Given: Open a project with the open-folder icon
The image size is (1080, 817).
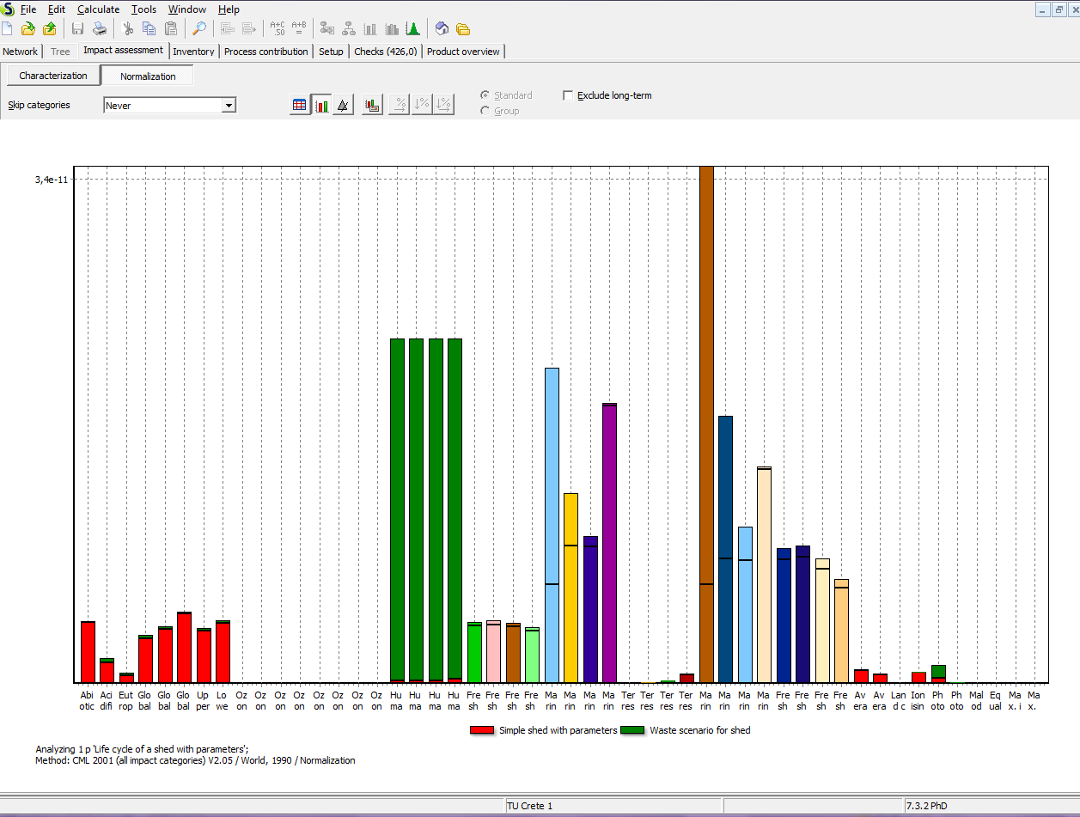Looking at the screenshot, I should [28, 28].
